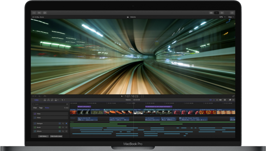Toggle snapping in timeline toolbar

pos(220,100)
